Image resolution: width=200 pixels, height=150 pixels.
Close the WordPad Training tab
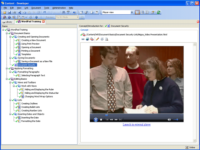click(43, 22)
